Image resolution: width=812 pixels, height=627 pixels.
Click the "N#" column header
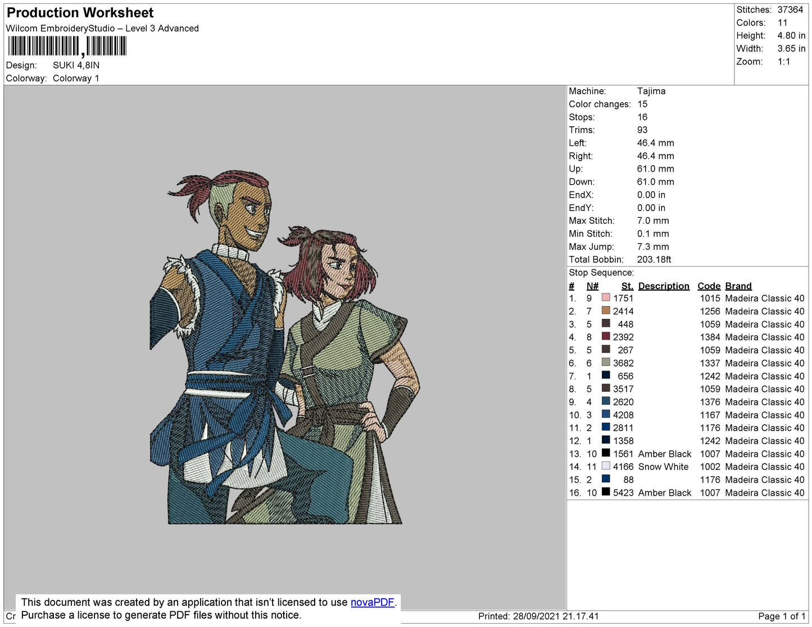[592, 286]
